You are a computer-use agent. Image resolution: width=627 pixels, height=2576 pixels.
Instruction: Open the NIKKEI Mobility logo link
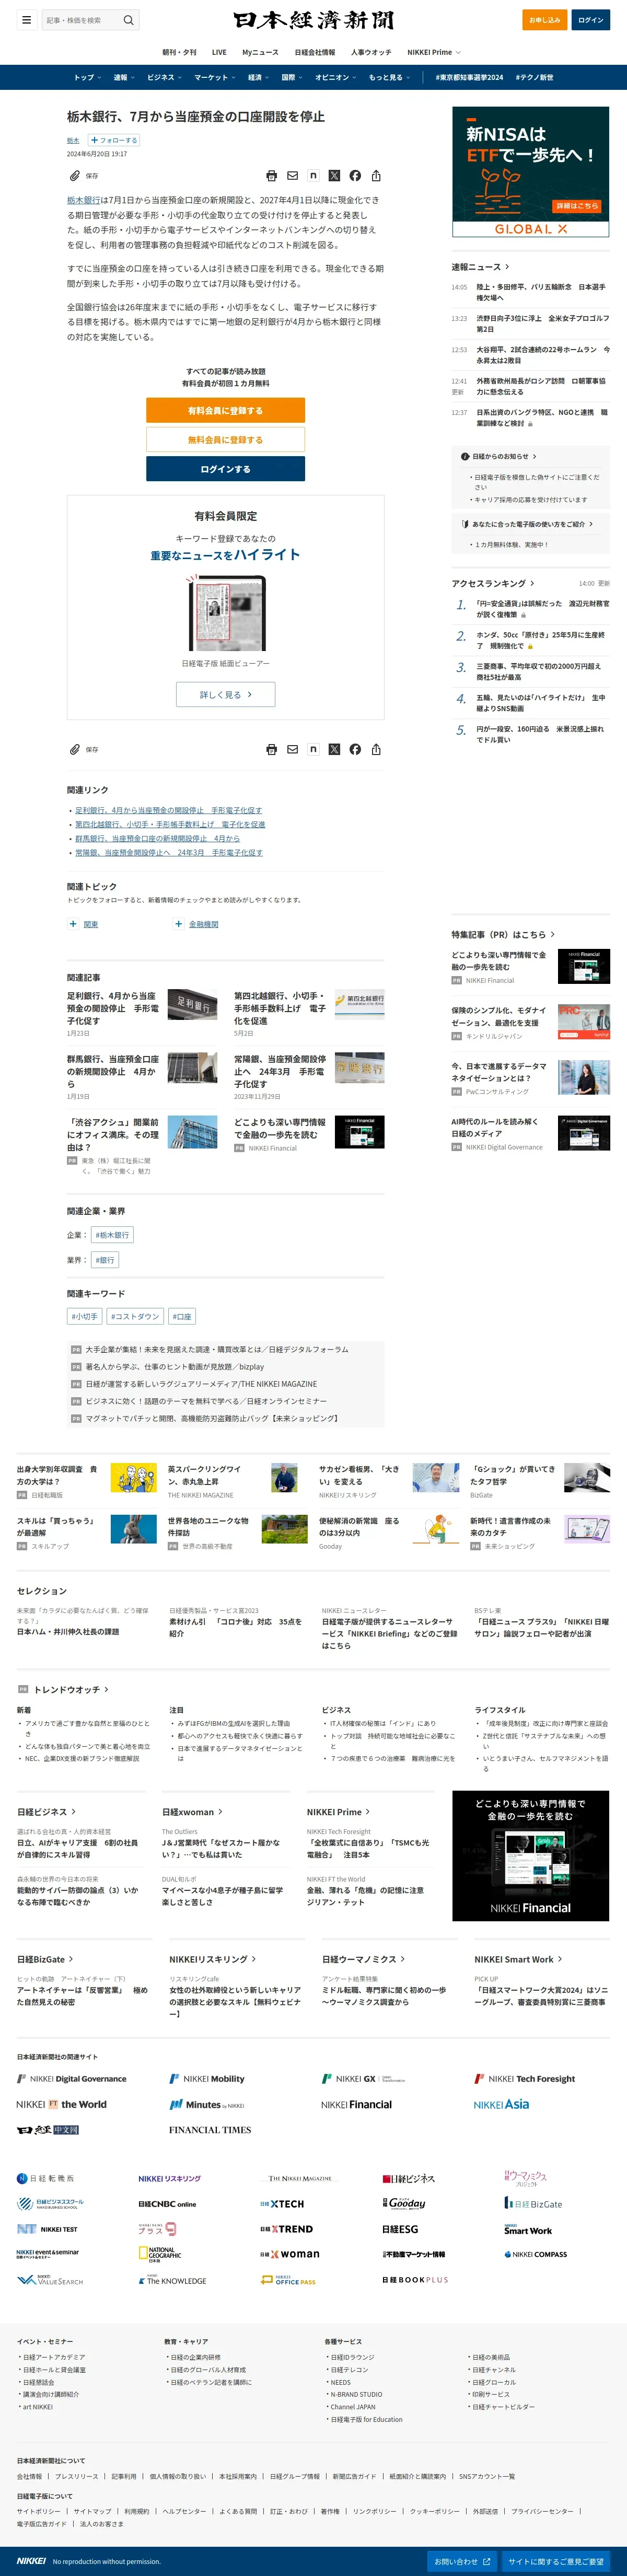pyautogui.click(x=207, y=2079)
